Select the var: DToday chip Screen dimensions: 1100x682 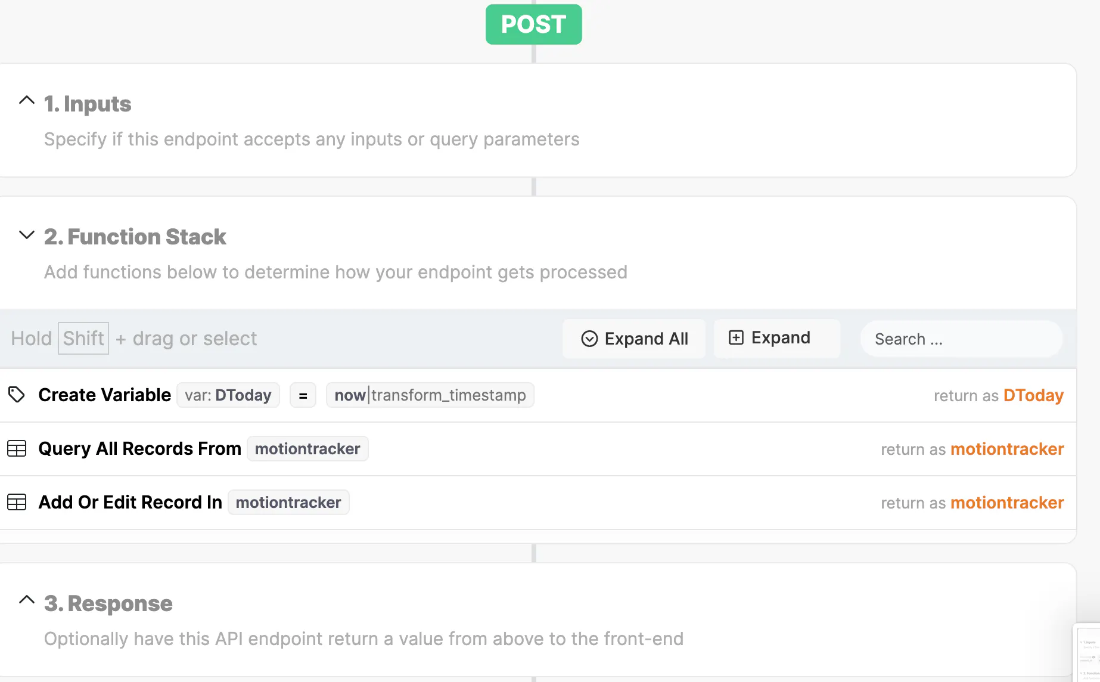point(228,395)
